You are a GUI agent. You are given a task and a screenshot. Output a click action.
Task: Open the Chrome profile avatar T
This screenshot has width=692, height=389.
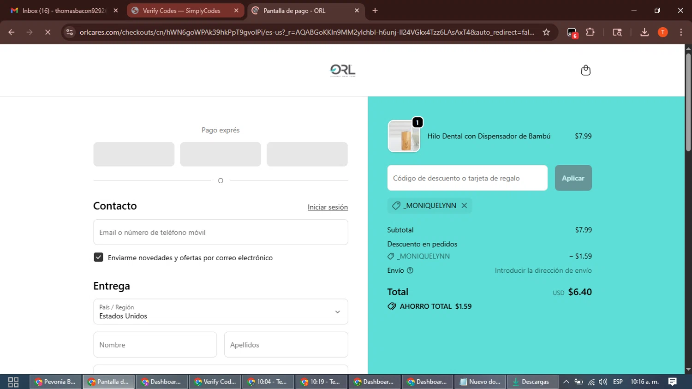point(662,32)
